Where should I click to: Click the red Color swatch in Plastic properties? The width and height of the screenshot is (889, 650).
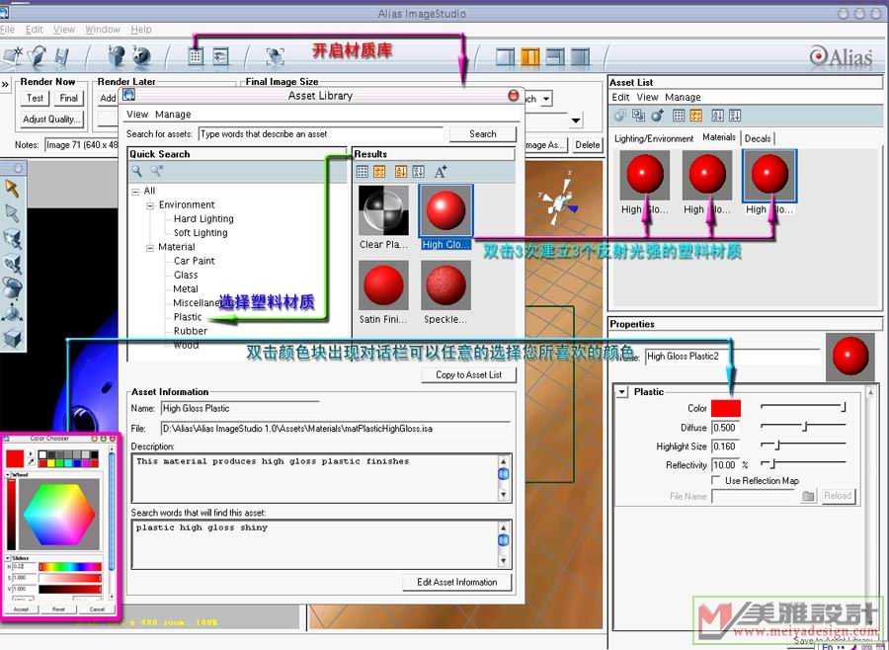[x=726, y=408]
